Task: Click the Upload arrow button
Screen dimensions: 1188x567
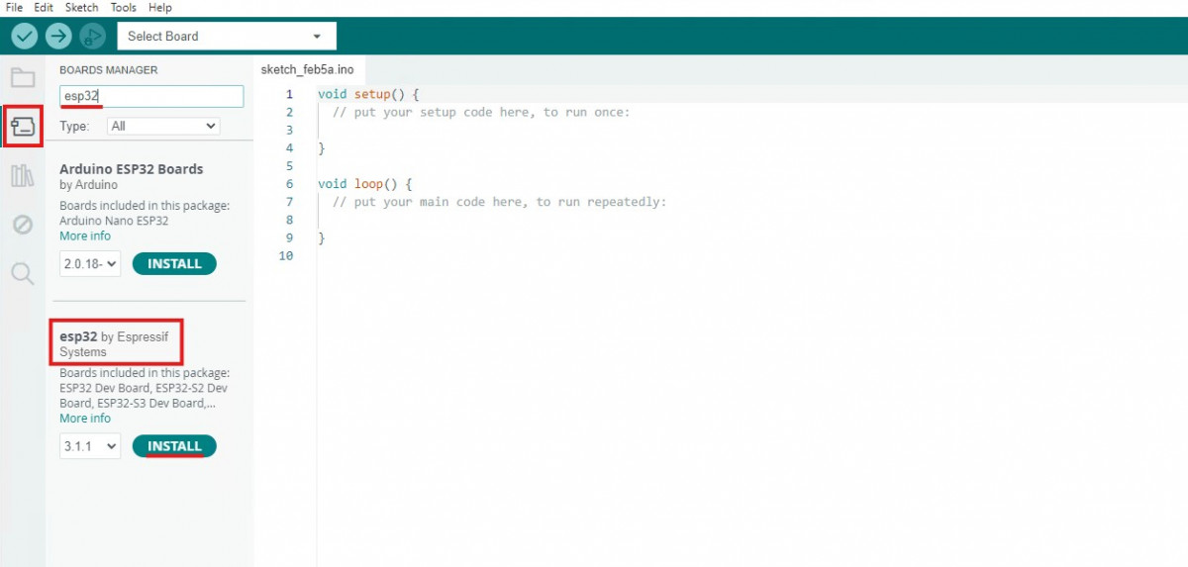Action: coord(58,36)
